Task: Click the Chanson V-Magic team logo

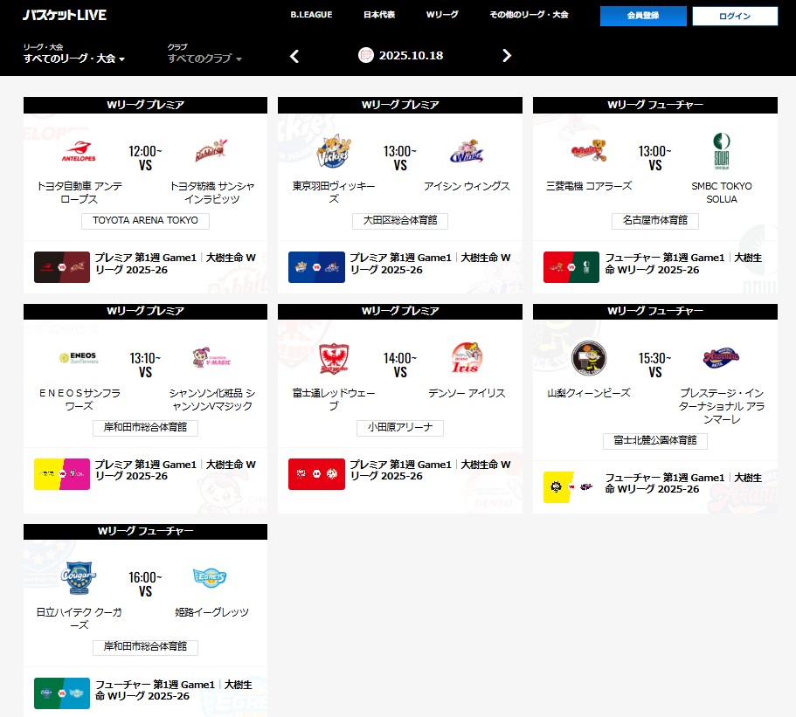Action: pyautogui.click(x=211, y=358)
